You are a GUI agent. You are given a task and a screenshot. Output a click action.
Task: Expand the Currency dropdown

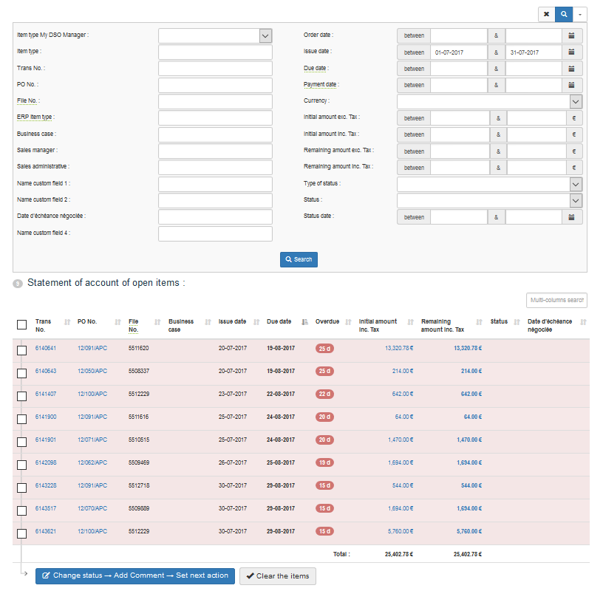pos(576,102)
